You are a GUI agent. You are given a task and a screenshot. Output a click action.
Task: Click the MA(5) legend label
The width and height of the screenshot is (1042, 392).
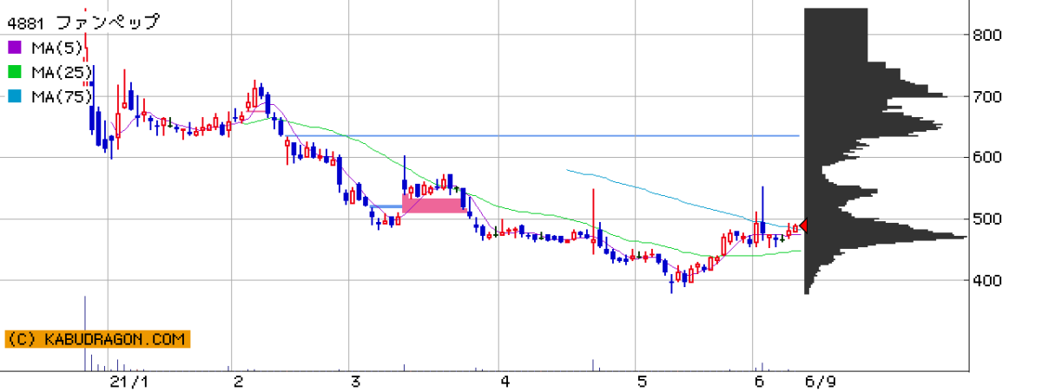pyautogui.click(x=59, y=47)
